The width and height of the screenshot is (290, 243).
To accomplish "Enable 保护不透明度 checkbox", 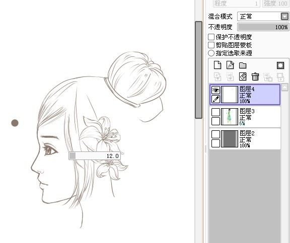I will [211, 37].
